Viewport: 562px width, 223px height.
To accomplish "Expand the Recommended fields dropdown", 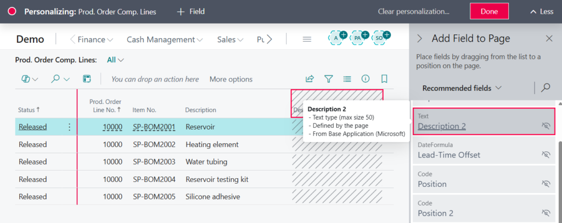I will (x=462, y=87).
